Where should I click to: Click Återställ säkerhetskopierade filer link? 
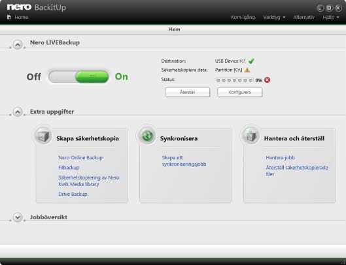point(297,171)
